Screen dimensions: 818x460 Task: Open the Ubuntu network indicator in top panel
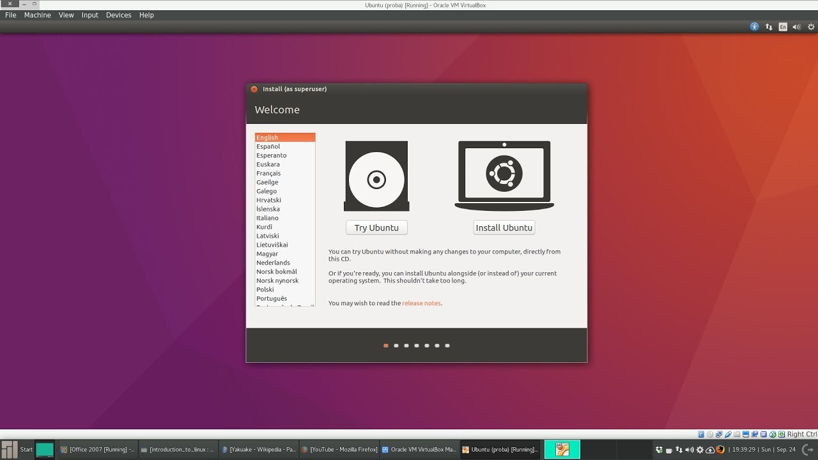[769, 27]
